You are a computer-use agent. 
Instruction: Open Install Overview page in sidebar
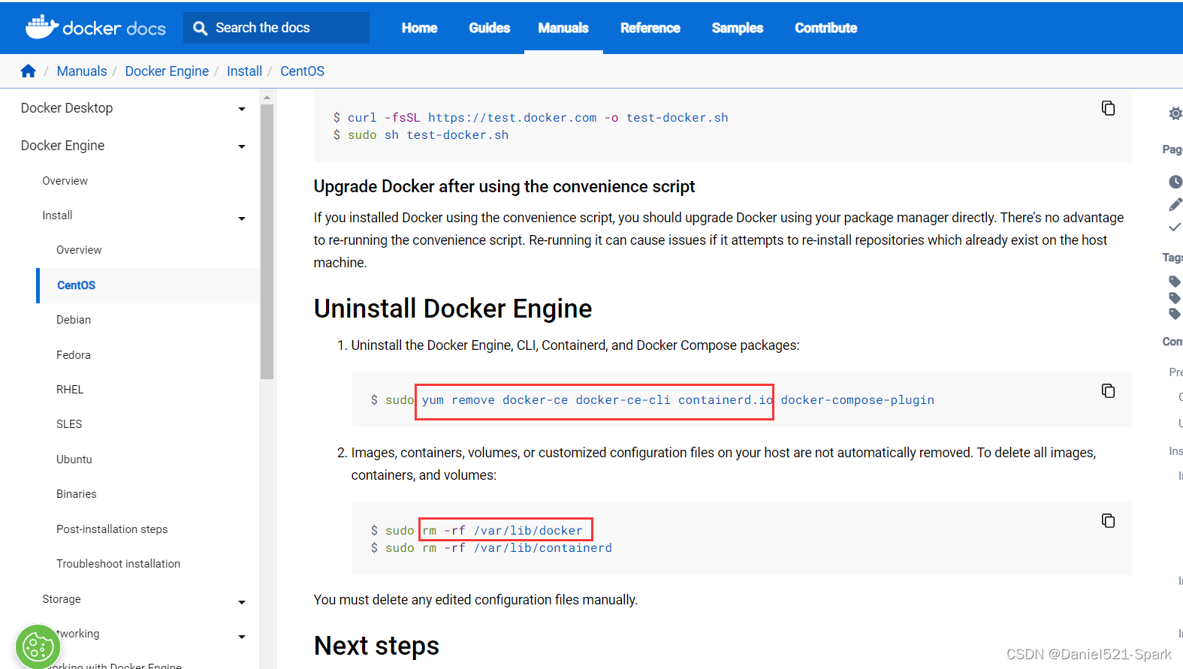79,250
